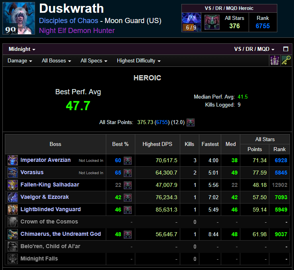Click the Belo'ren, Child of Al'ar boss icon
The image size is (294, 270).
tap(13, 247)
